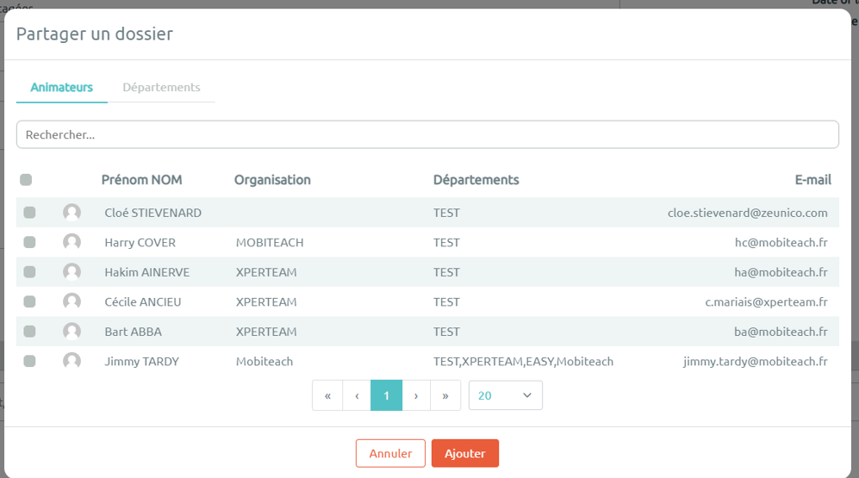Open the page size dropdown showing 20

(505, 395)
